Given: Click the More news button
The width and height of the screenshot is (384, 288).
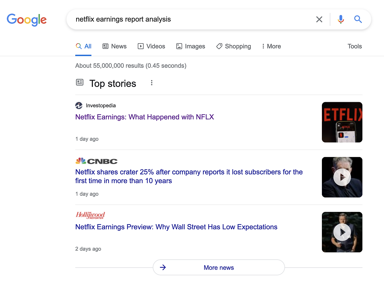Looking at the screenshot, I should (219, 267).
